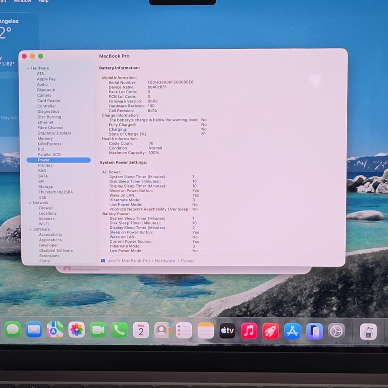The width and height of the screenshot is (388, 388).
Task: Open the Notes app in the Dock
Action: tap(206, 330)
